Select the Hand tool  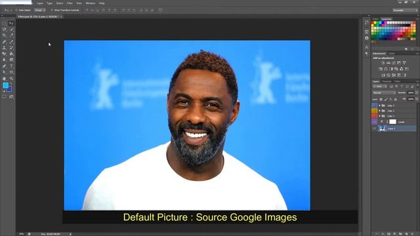click(x=4, y=79)
